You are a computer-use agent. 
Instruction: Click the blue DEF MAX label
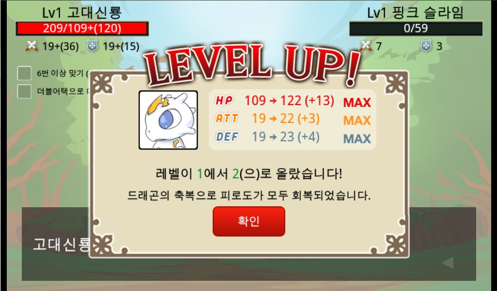(357, 138)
